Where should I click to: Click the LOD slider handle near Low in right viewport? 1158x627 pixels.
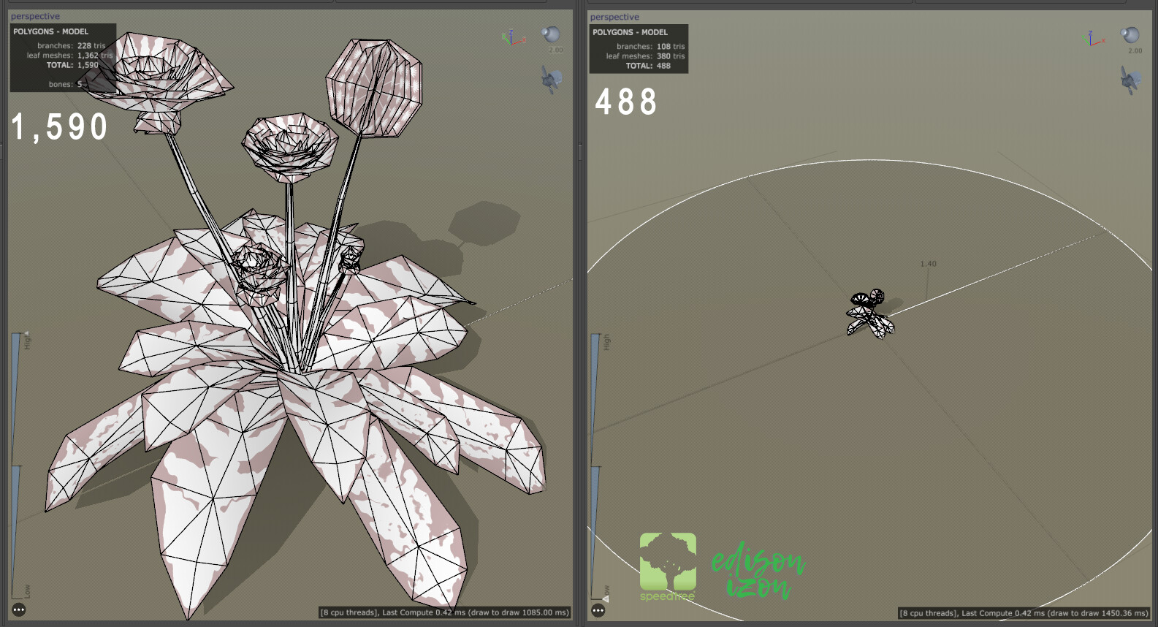606,598
